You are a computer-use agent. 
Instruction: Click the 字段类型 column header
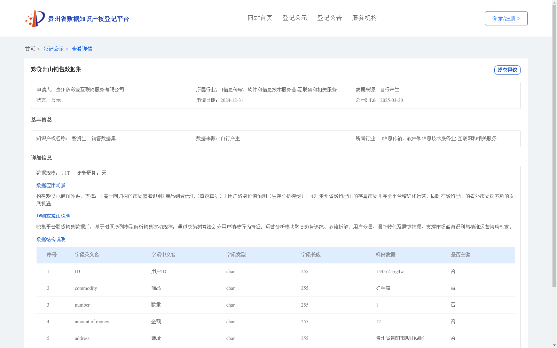pos(236,255)
